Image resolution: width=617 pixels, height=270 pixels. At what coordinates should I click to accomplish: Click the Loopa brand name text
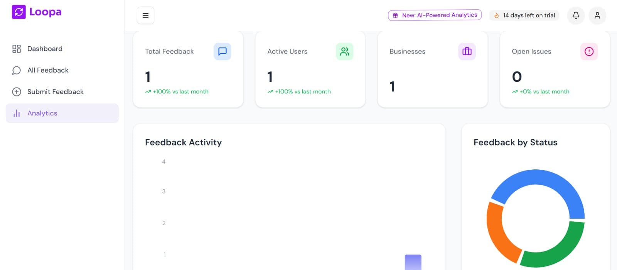point(46,12)
